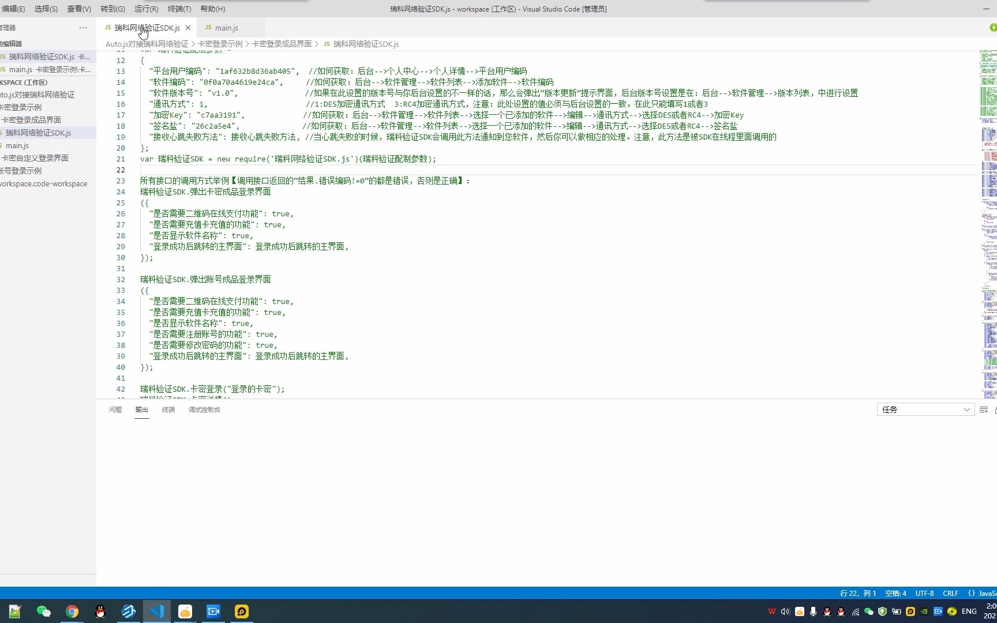The height and width of the screenshot is (623, 997).
Task: Open workspace.code-workspace file
Action: pos(48,183)
